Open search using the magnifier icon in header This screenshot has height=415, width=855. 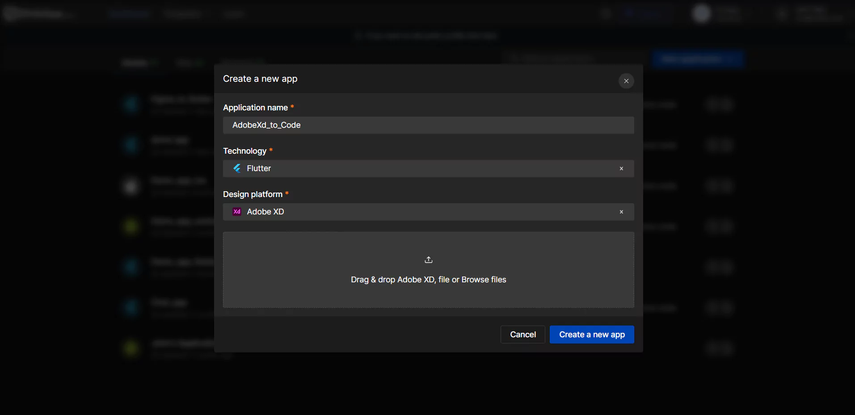point(605,13)
